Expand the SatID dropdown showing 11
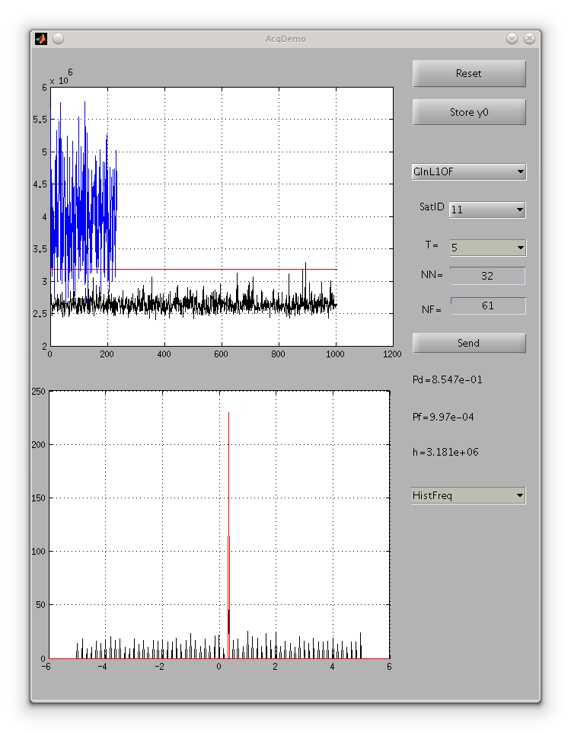Viewport: 571px width, 733px height. point(486,210)
